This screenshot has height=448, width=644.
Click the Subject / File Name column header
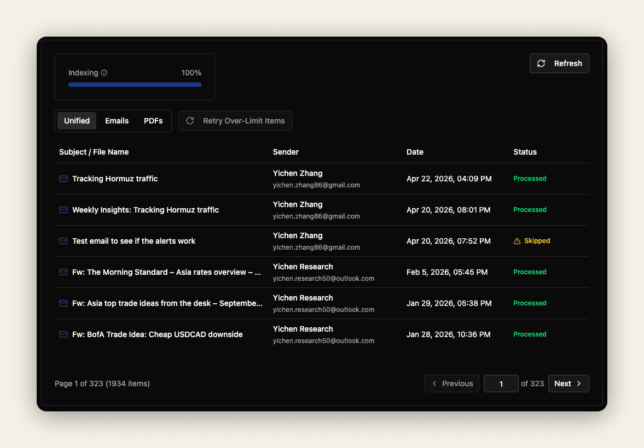tap(94, 152)
